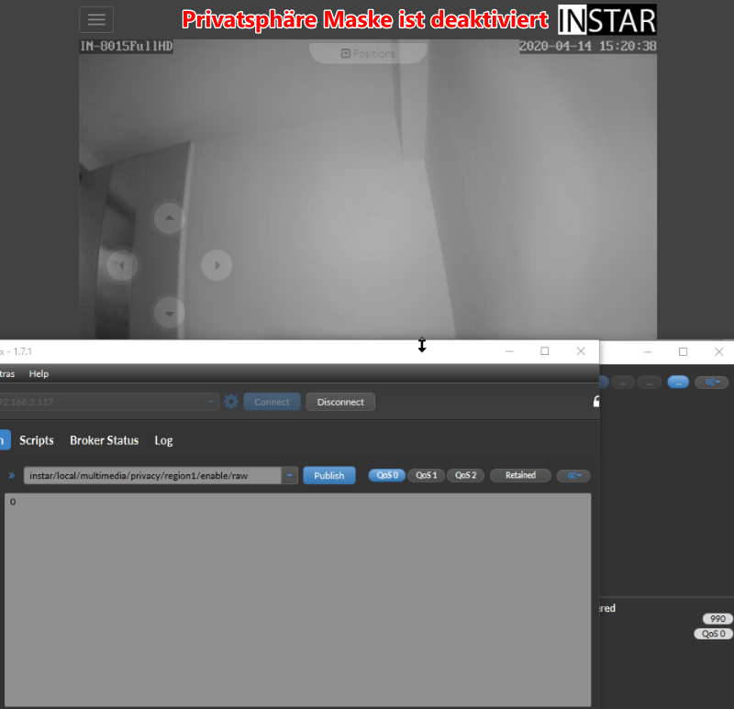Pan the camera right with the arrow control

[x=217, y=265]
